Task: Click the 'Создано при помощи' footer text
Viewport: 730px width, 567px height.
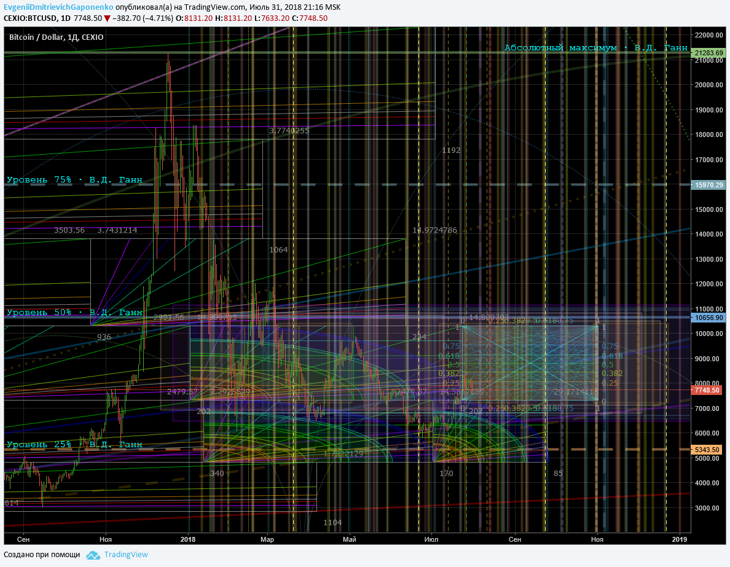Action: coord(42,555)
